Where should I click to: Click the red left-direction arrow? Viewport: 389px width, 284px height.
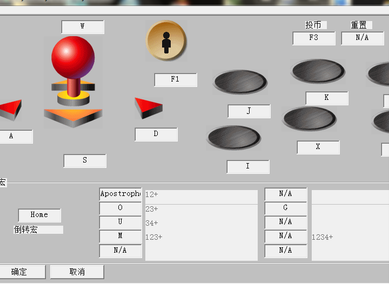10,110
